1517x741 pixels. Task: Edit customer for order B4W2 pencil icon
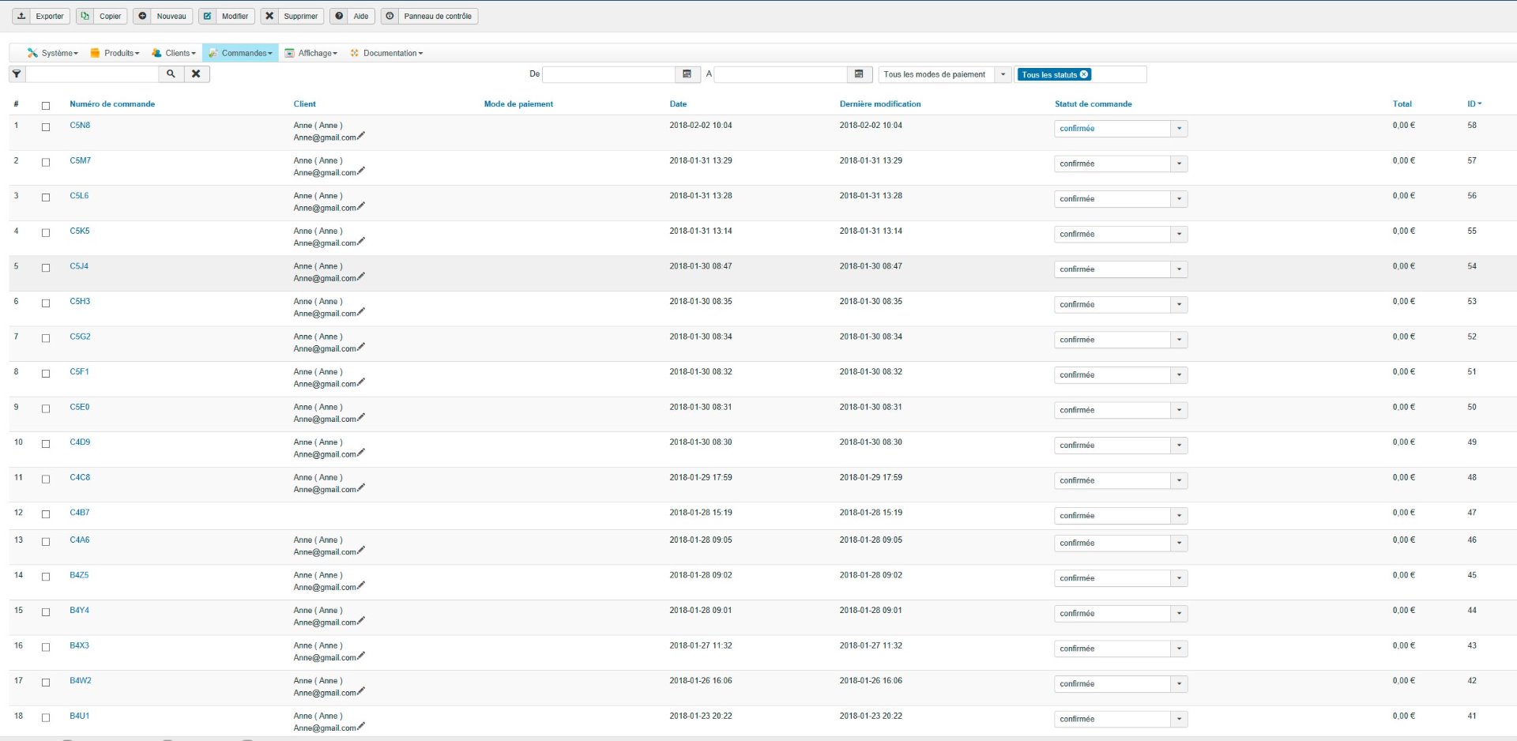[361, 691]
